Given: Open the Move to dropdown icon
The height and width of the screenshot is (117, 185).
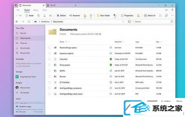Looking at the screenshot, I should click(x=85, y=16).
